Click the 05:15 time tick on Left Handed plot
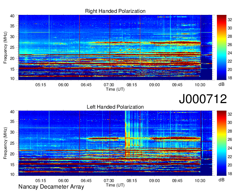Screen dimensions: 236x191 click(x=41, y=181)
